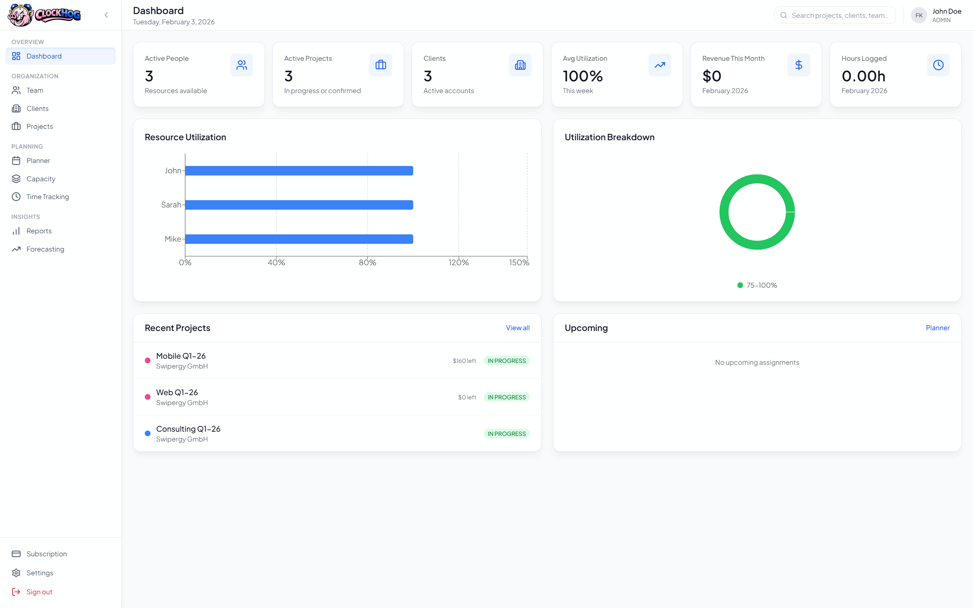Select the Clients icon in the sidebar

(x=16, y=108)
